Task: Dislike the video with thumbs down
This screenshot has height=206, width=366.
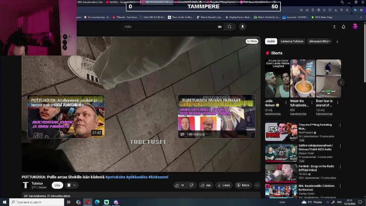Action: pyautogui.click(x=191, y=185)
